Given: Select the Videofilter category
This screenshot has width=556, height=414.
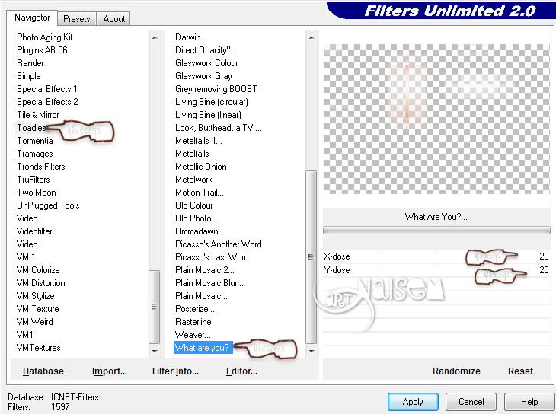Looking at the screenshot, I should (x=34, y=231).
